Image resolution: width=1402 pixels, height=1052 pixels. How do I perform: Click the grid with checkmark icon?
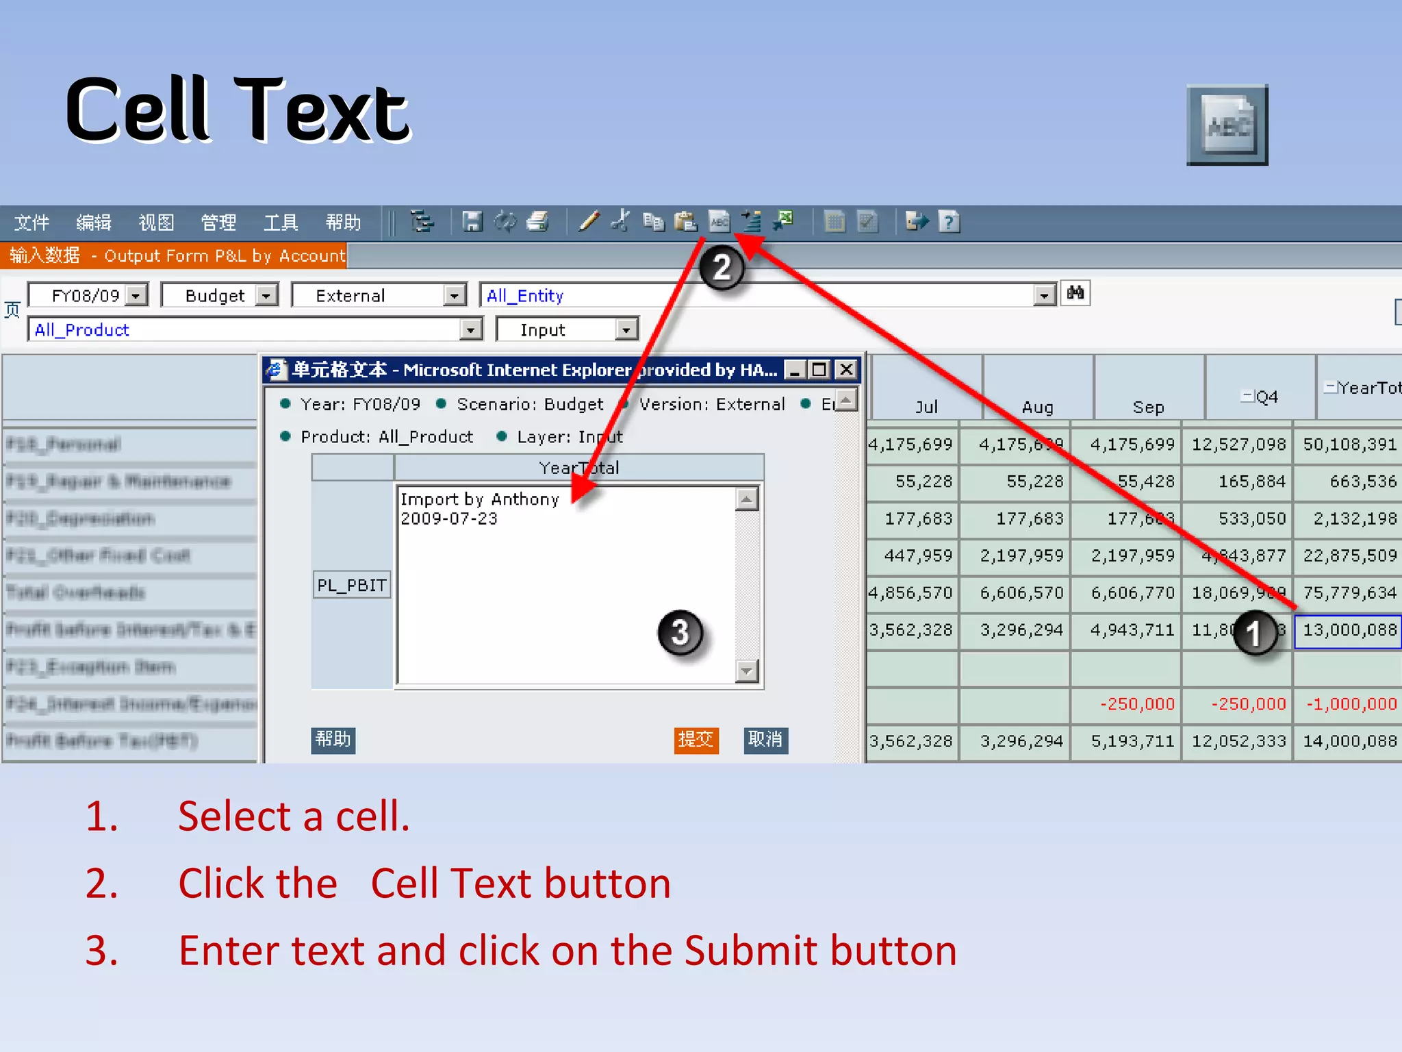pyautogui.click(x=867, y=222)
